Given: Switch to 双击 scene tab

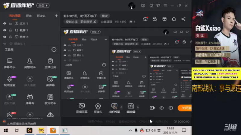Looking at the screenshot, I should 29,16.
